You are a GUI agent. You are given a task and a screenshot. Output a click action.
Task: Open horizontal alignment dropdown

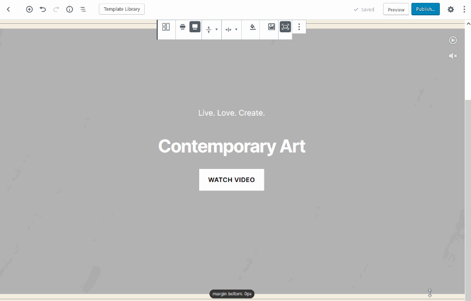232,29
